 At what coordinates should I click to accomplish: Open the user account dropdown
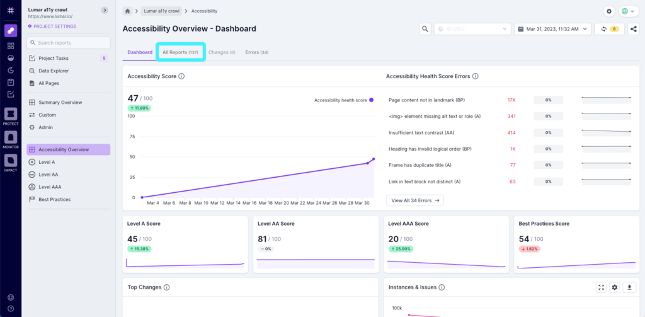tap(629, 11)
